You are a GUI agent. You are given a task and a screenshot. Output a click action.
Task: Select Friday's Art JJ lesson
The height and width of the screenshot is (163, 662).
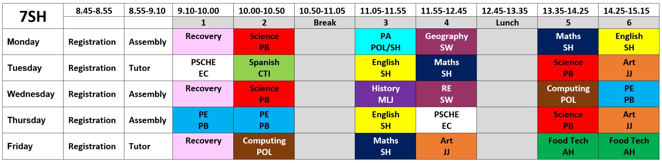click(x=446, y=146)
